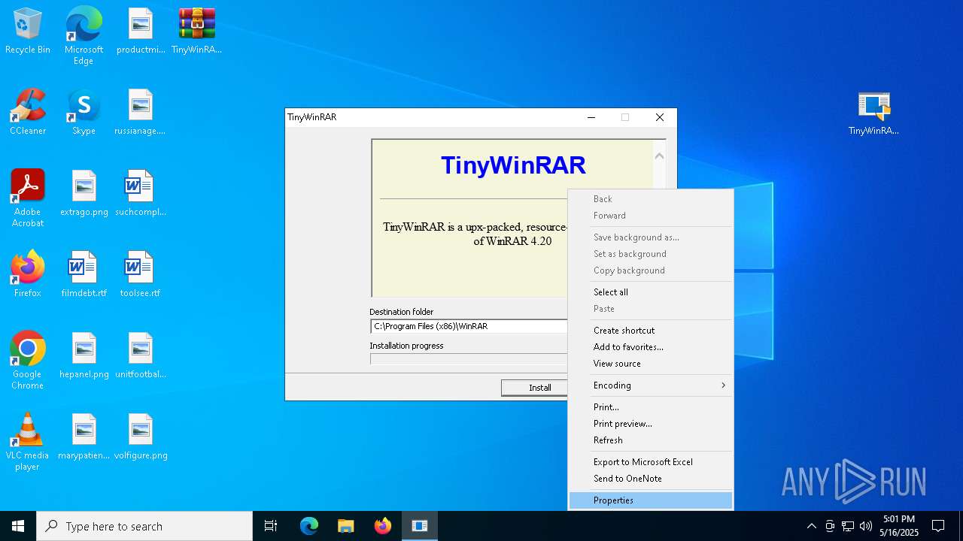Click the Install button
This screenshot has height=541, width=963.
535,388
